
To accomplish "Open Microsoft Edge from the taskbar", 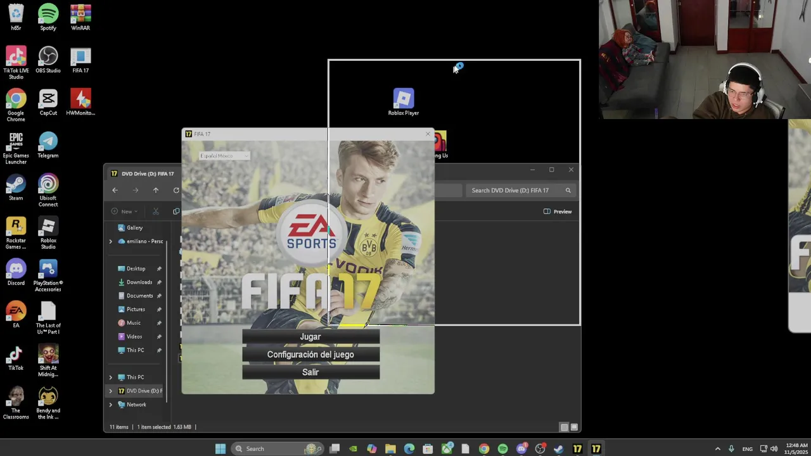I will tap(409, 449).
